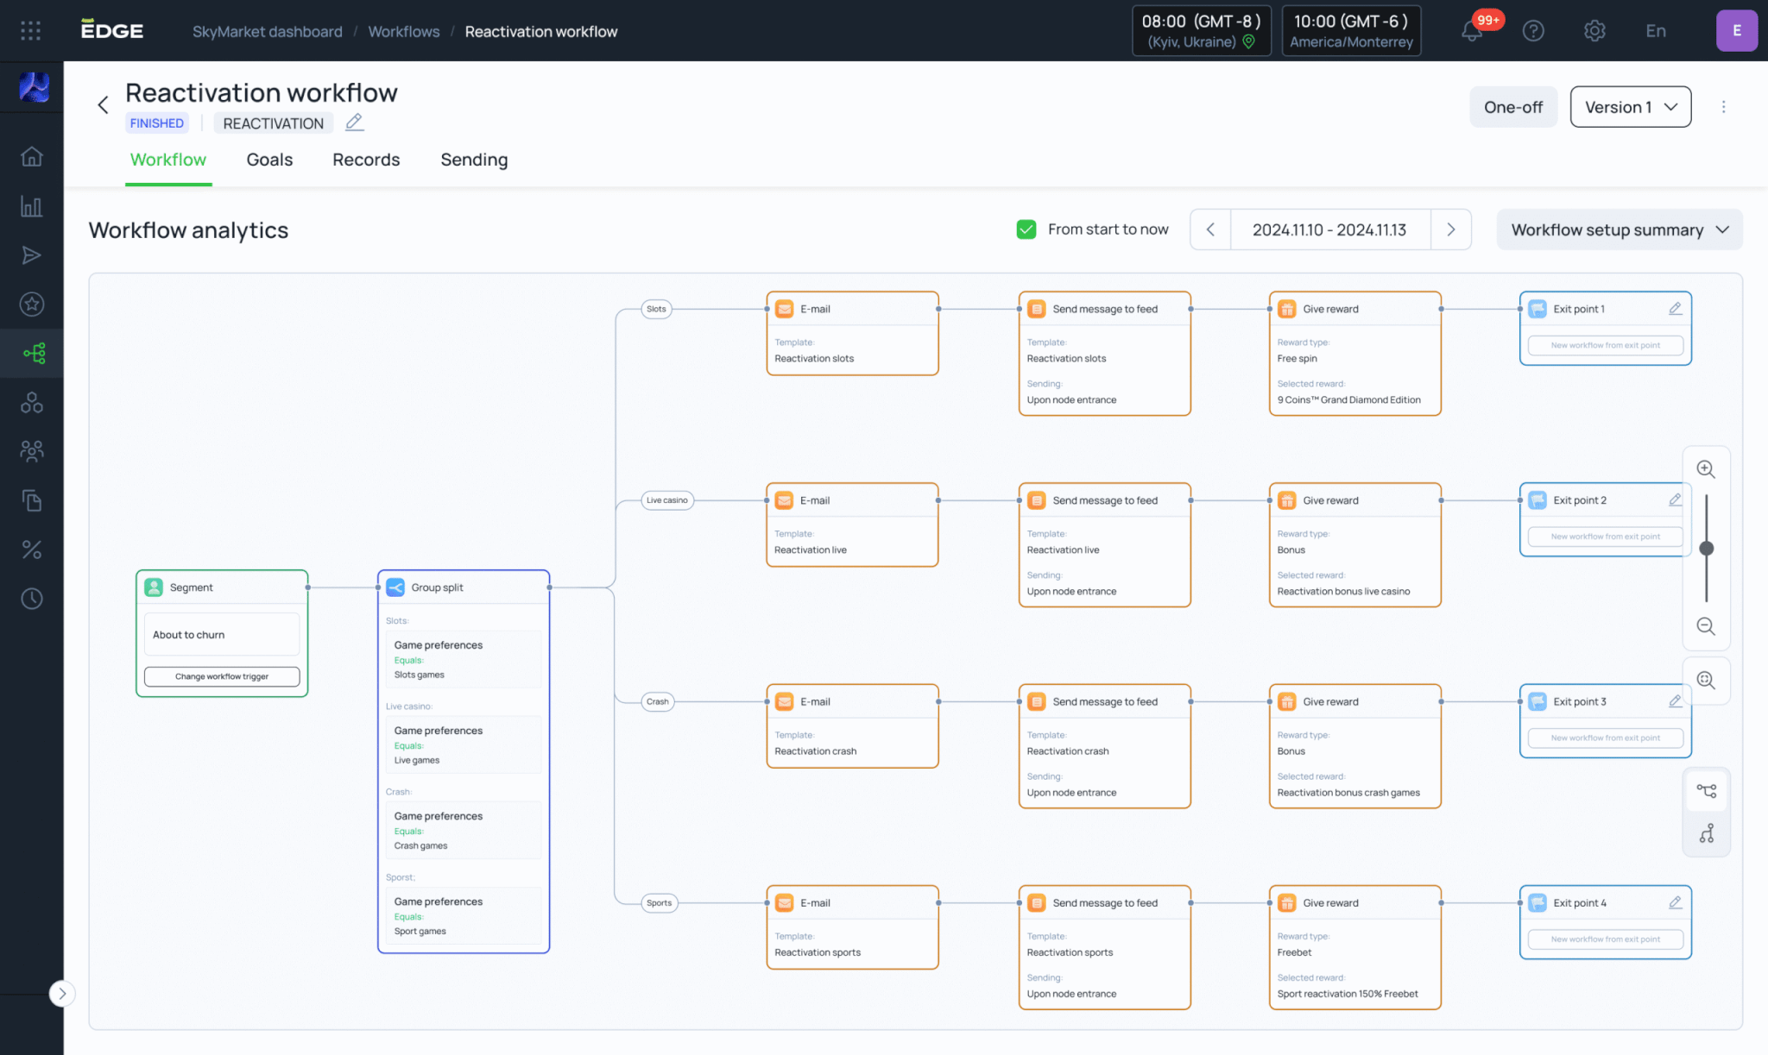Screen dimensions: 1768x1055
Task: Open the Loyalty star sidebar icon
Action: tap(32, 304)
